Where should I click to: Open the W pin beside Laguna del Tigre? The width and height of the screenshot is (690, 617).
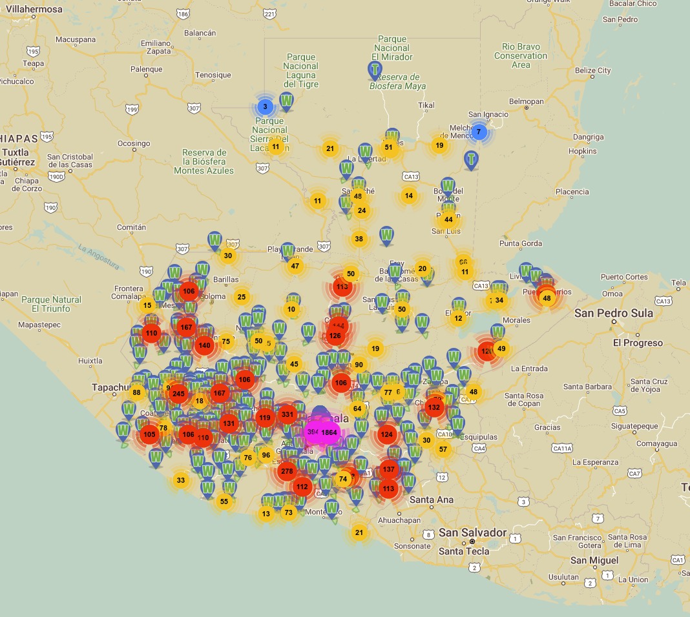point(286,102)
